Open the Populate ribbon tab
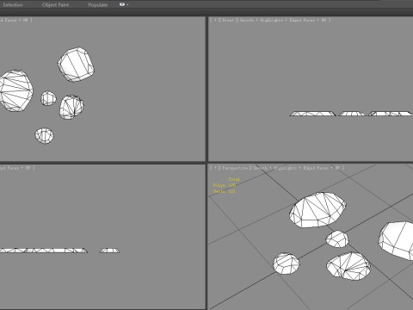 coord(98,5)
